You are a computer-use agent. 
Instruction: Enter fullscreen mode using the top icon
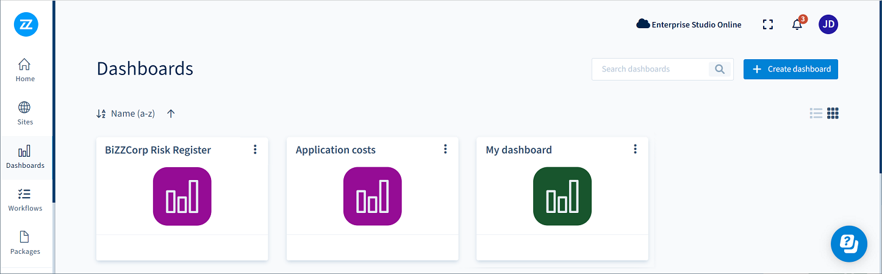click(x=768, y=24)
